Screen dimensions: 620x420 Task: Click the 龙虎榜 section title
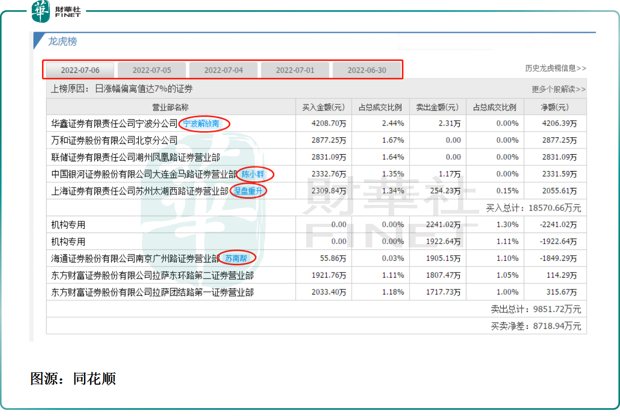pyautogui.click(x=62, y=41)
